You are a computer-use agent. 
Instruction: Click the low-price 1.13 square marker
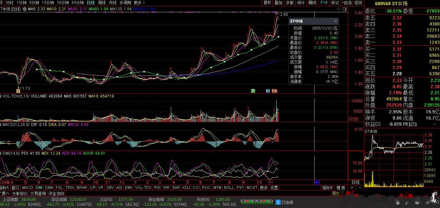(18, 91)
